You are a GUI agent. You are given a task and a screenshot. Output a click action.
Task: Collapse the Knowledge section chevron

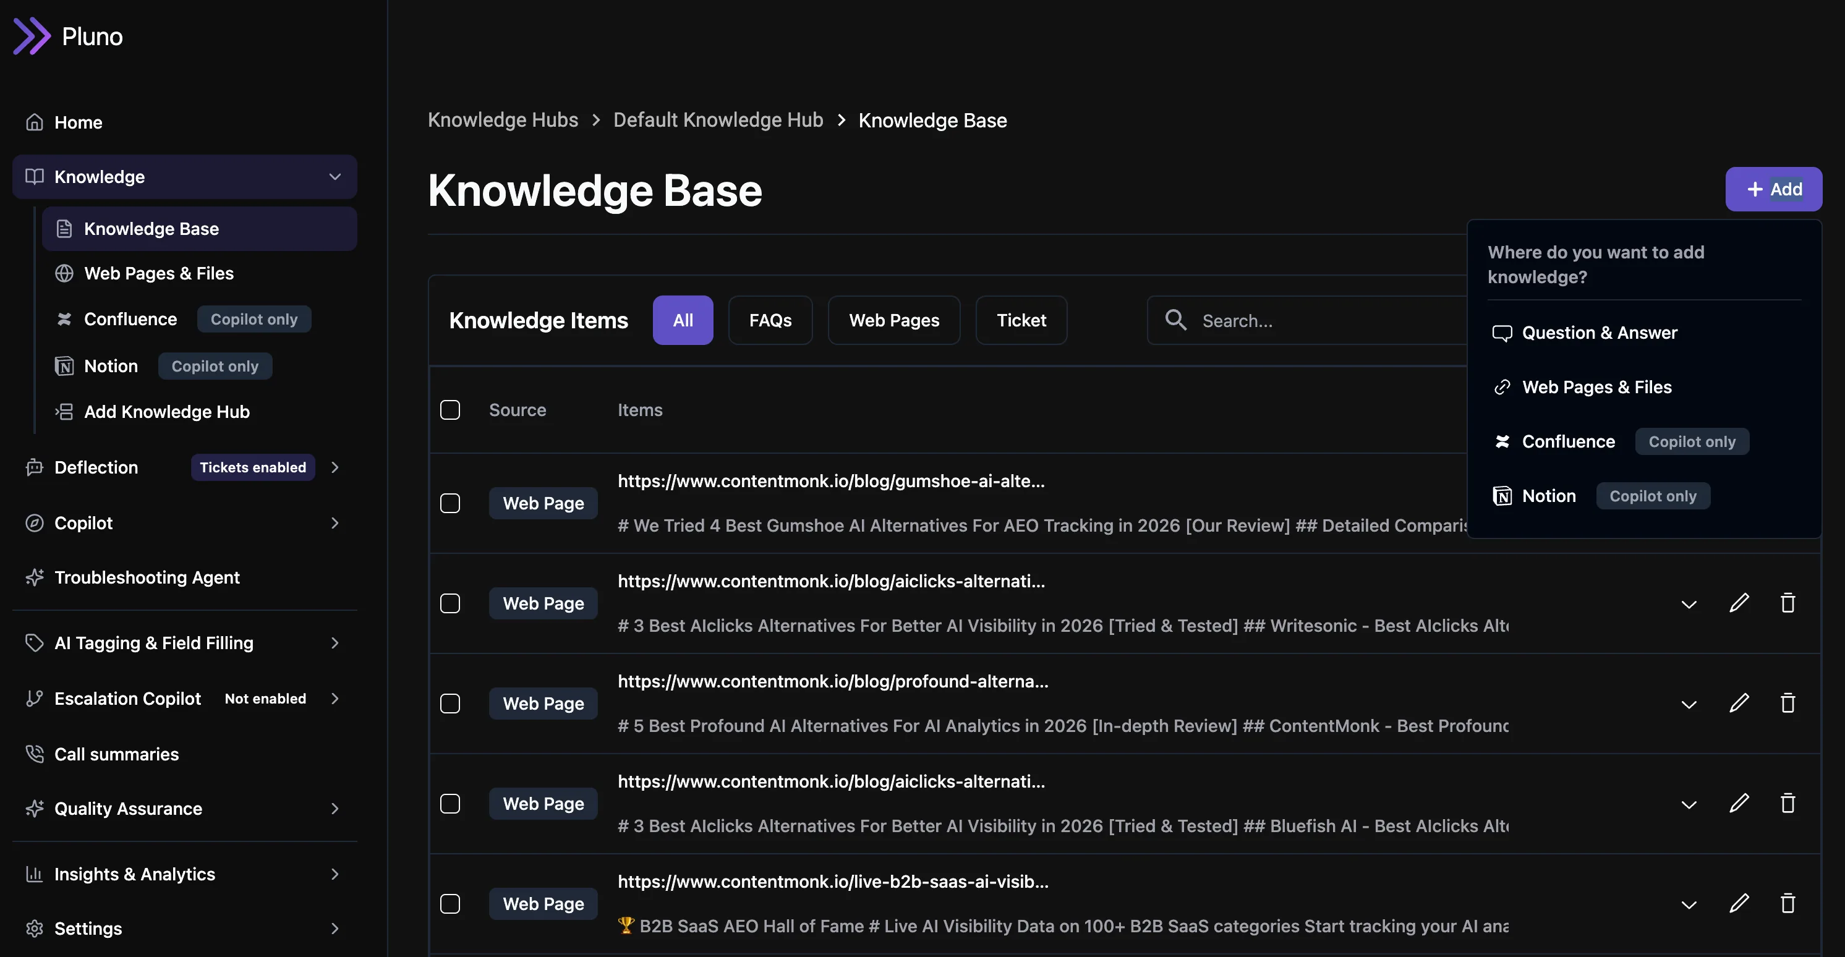pos(334,177)
